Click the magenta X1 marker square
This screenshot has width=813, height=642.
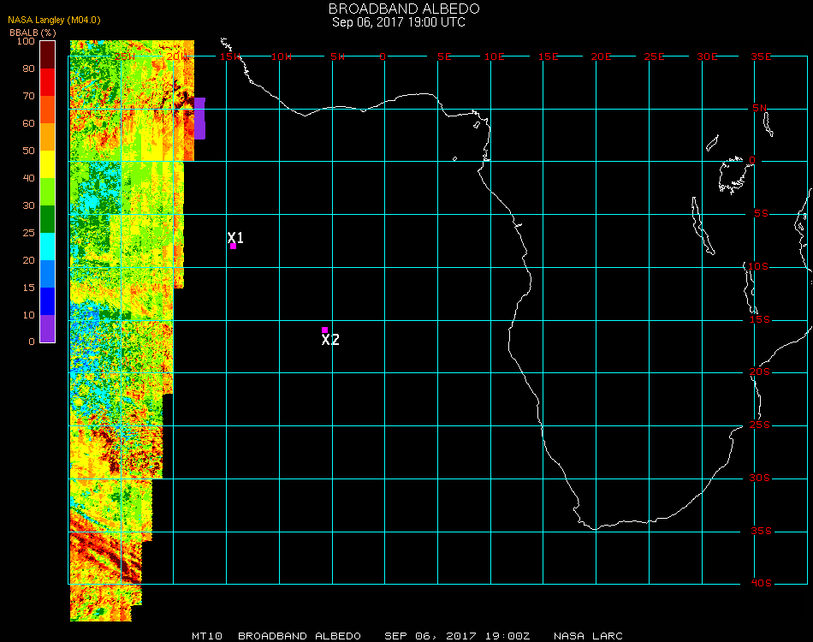coord(233,247)
